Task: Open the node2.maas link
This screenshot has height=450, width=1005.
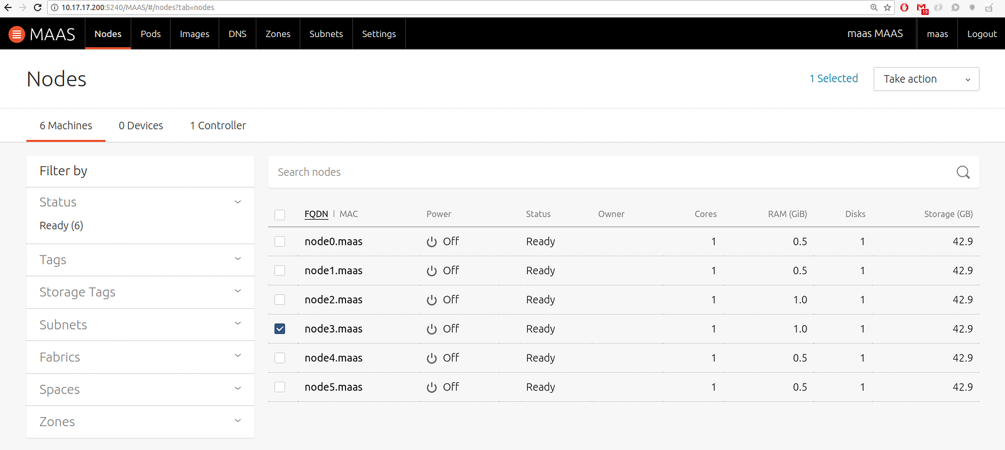Action: [334, 300]
